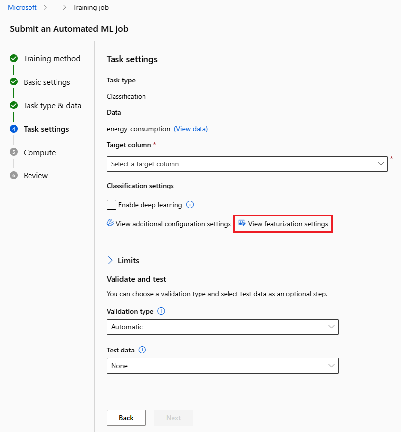The height and width of the screenshot is (432, 401).
Task: Click the Test data info icon
Action: click(x=143, y=350)
